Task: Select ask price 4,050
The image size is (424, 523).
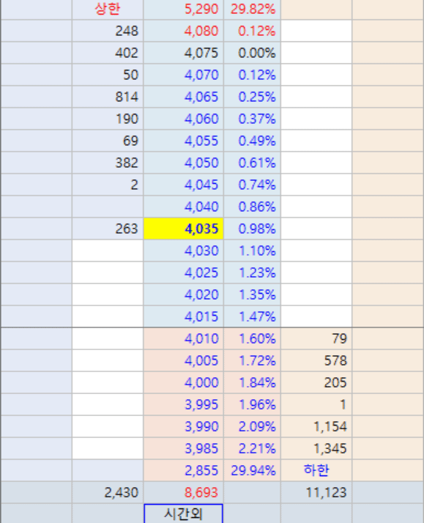Action: [201, 163]
